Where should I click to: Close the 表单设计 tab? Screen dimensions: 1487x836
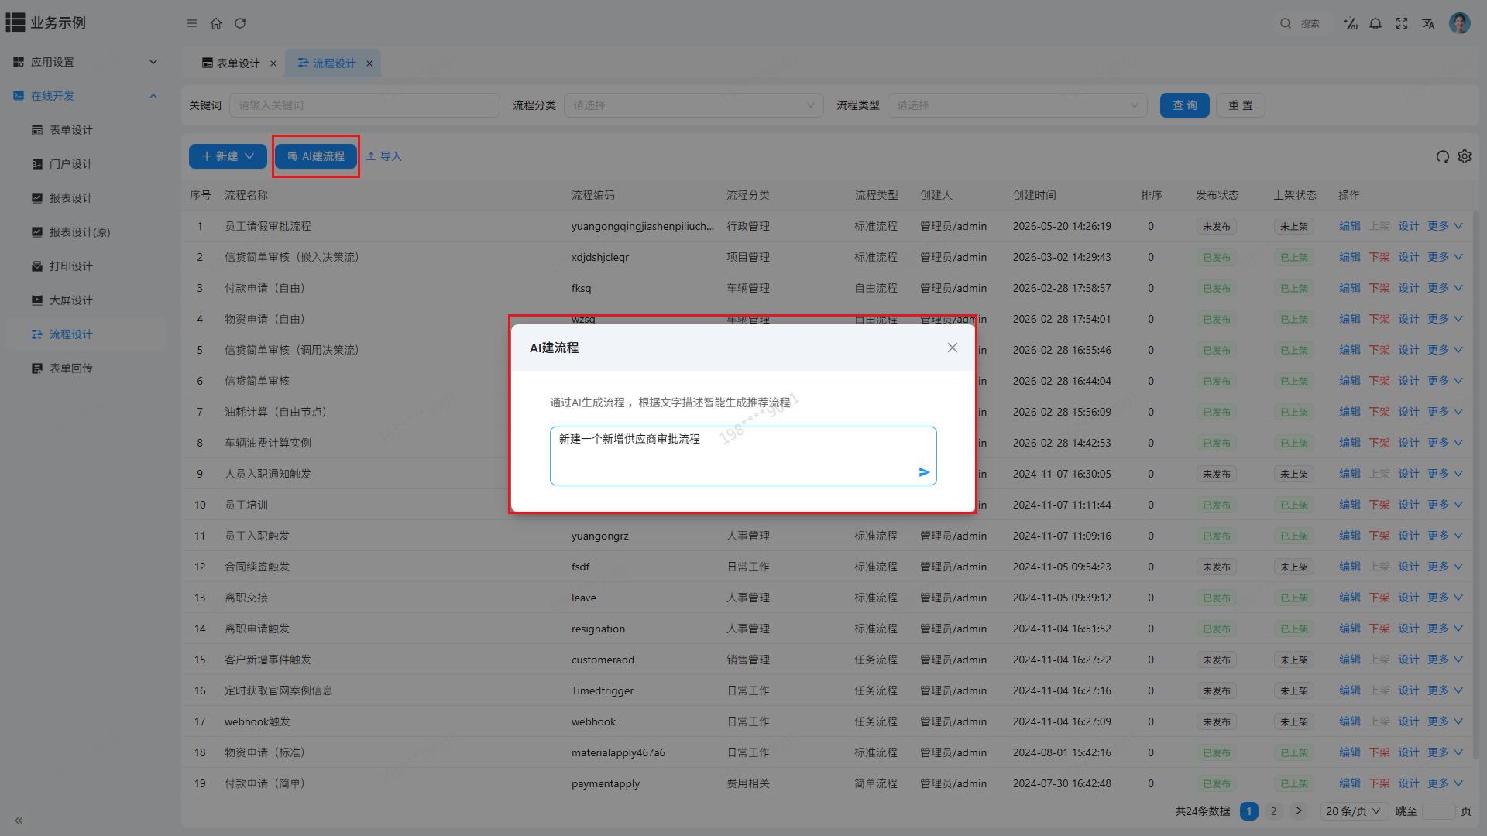click(x=273, y=63)
